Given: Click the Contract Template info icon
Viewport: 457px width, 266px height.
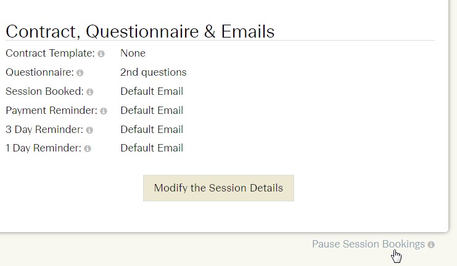Looking at the screenshot, I should coord(101,54).
